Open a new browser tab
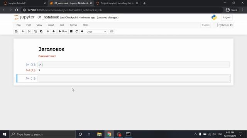Viewport: 247px width, 138px height. tap(144, 3)
